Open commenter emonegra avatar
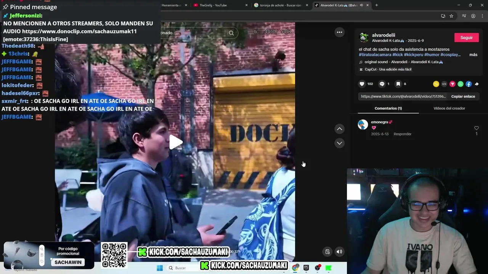Viewport: 488px width, 274px height. tap(363, 124)
